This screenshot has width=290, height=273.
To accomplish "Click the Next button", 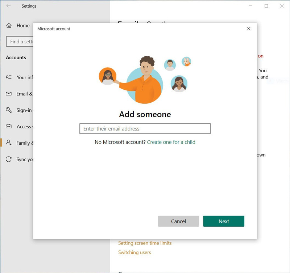I will tap(224, 221).
